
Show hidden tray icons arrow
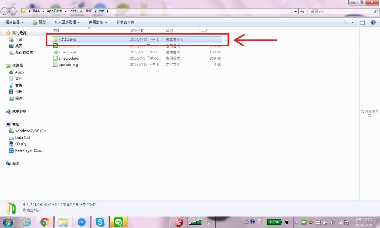[297, 222]
